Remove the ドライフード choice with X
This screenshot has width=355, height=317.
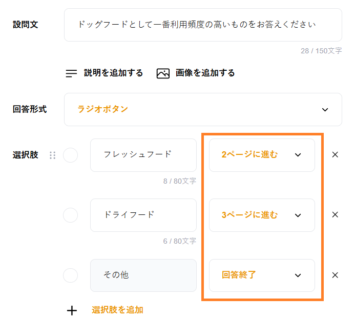click(x=335, y=215)
